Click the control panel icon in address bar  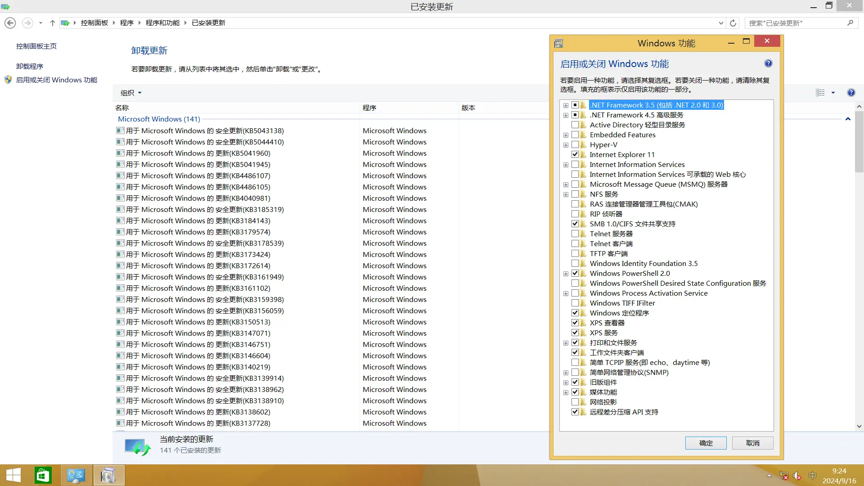[x=65, y=23]
